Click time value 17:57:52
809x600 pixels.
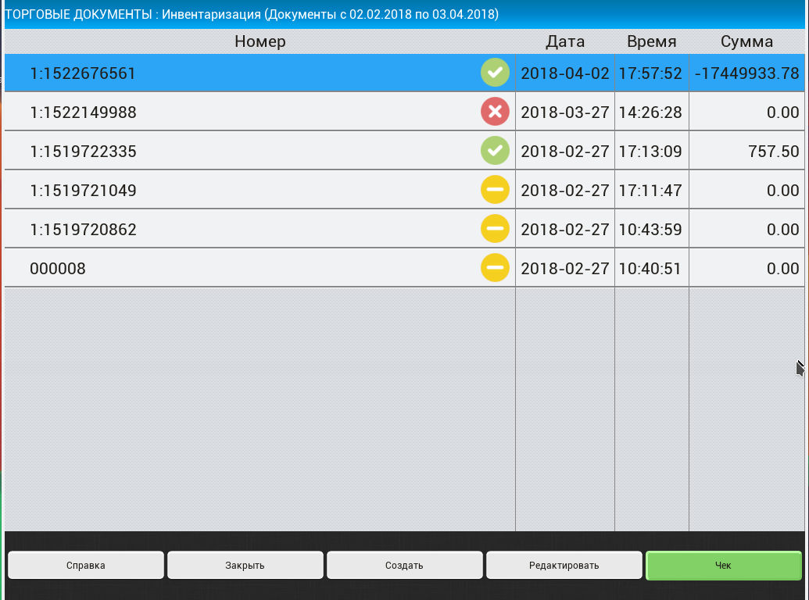(x=650, y=73)
